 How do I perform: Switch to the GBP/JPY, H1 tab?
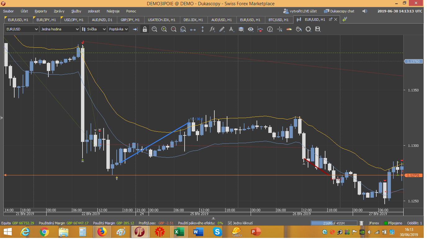[x=130, y=20]
